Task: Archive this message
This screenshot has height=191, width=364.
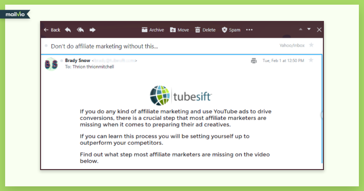Action: tap(153, 30)
